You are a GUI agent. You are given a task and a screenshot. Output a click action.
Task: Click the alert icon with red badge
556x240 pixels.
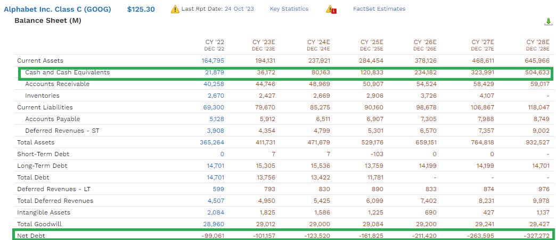330,9
